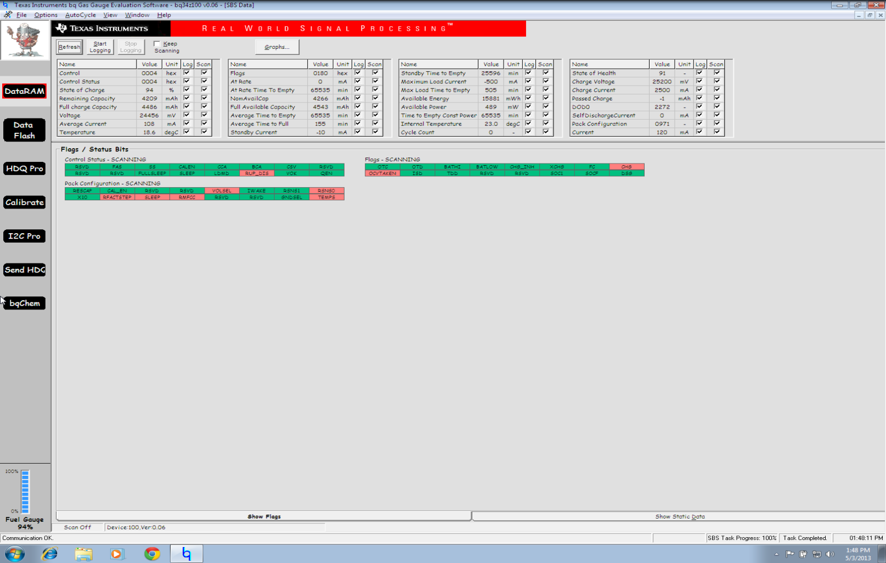Open the HDQ Pro screen
The image size is (886, 563).
click(24, 168)
